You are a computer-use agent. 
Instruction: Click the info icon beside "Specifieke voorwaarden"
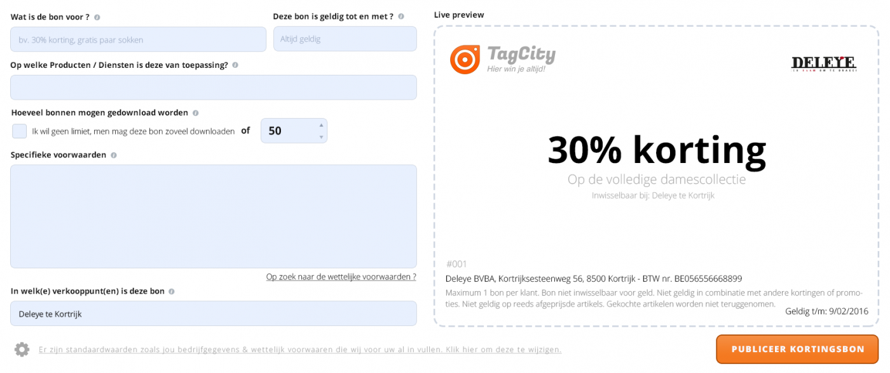pos(114,155)
